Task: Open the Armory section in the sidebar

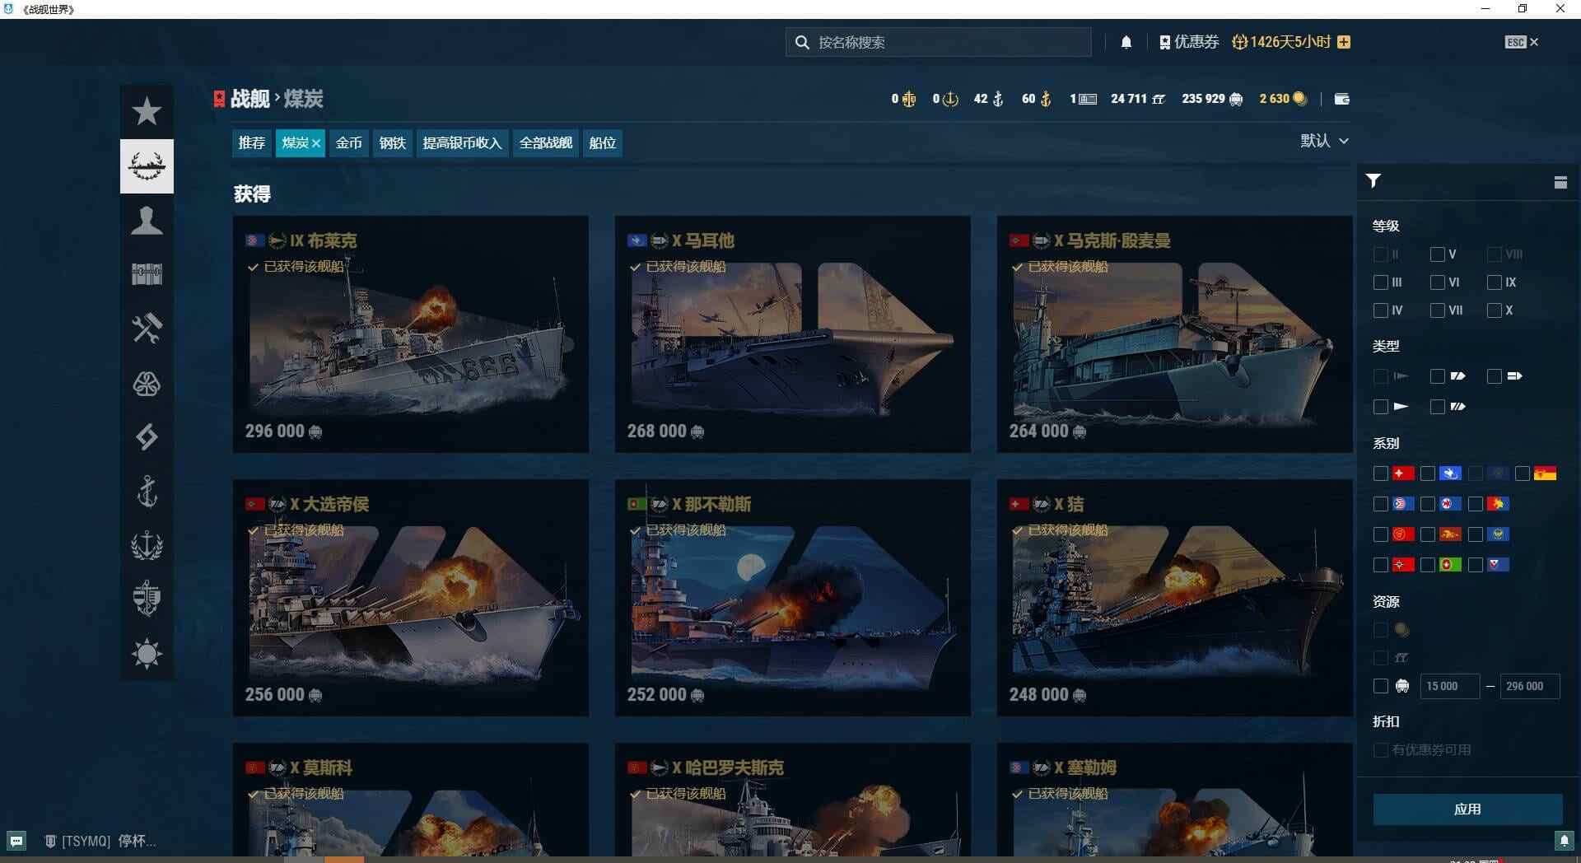Action: click(x=147, y=166)
